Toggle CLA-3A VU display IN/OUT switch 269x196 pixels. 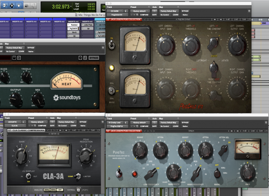[28, 176]
